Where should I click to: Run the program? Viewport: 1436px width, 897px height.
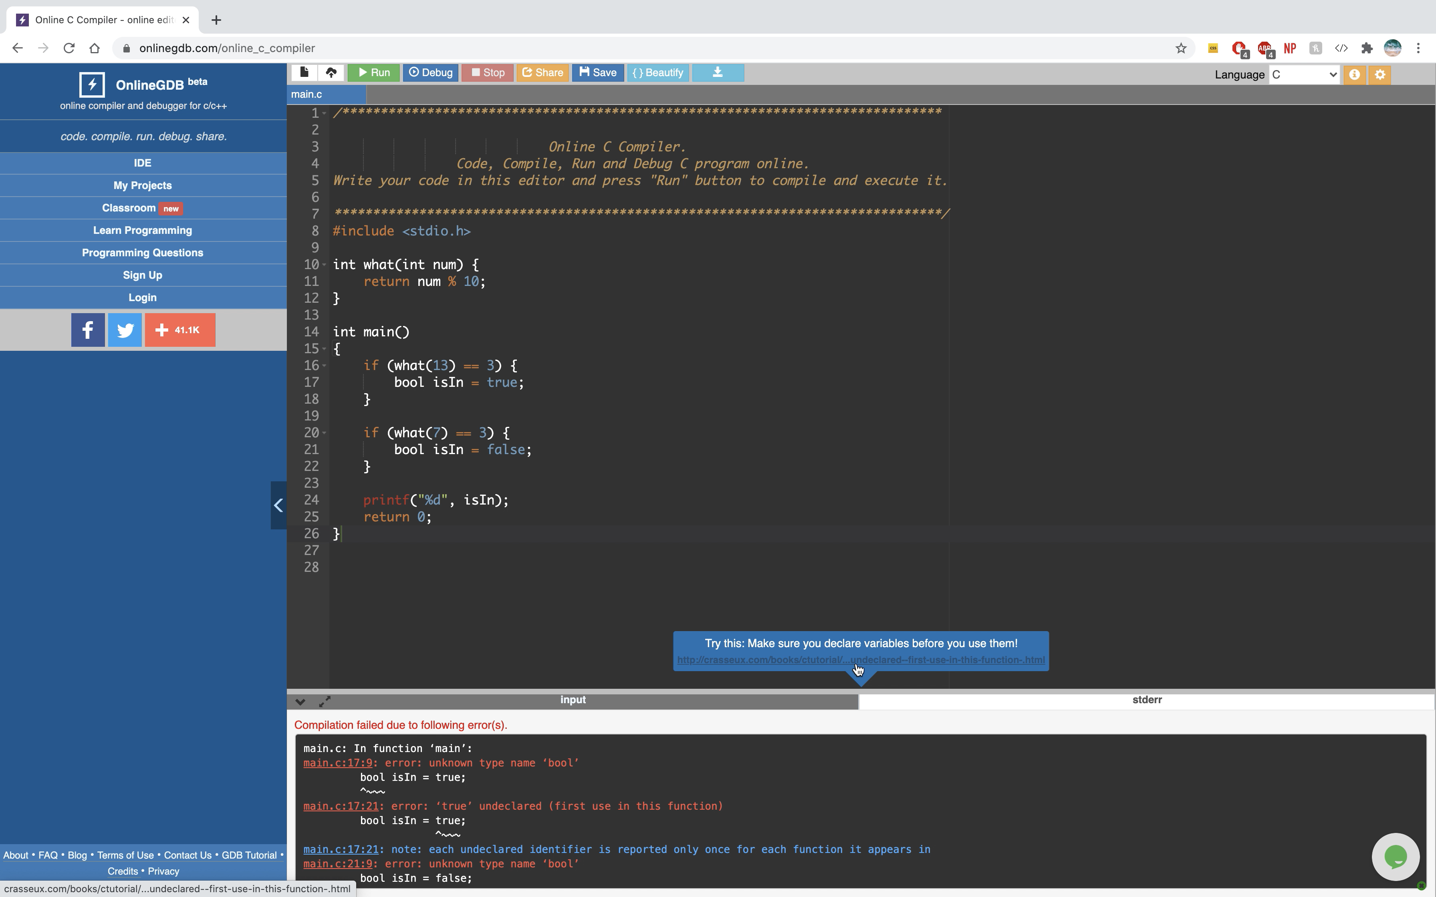[374, 72]
